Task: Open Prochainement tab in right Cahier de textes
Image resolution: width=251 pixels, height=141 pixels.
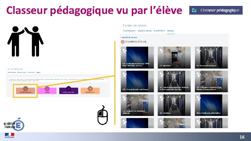Action: 129,31
